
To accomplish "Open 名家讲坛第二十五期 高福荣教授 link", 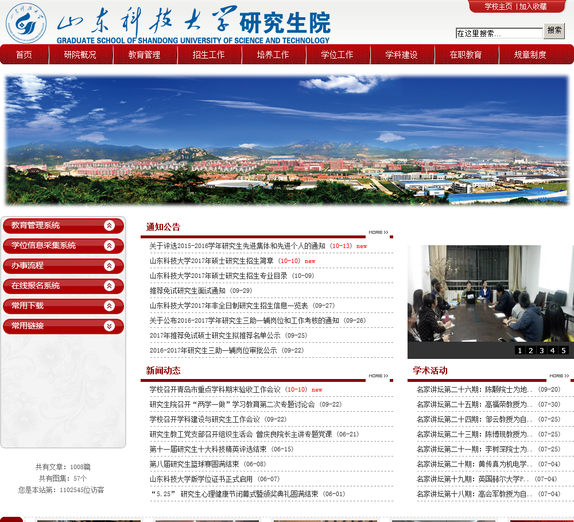I will click(475, 404).
